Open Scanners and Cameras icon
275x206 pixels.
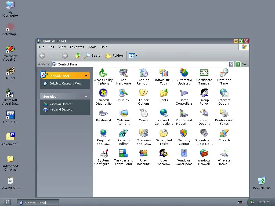tap(144, 137)
